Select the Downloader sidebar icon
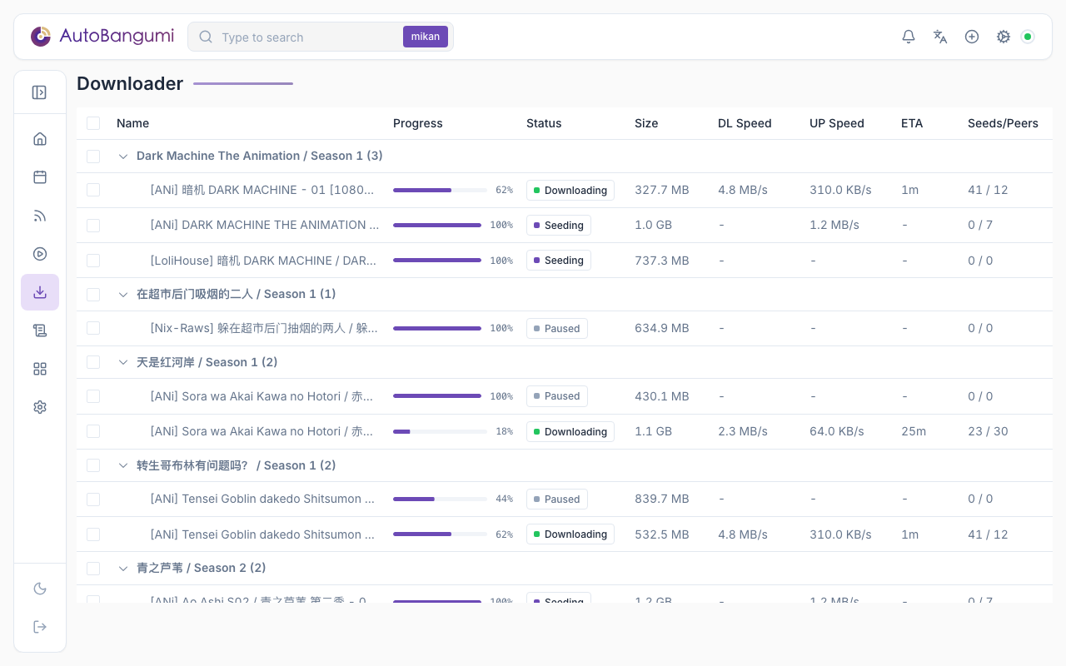The height and width of the screenshot is (666, 1066). tap(40, 292)
